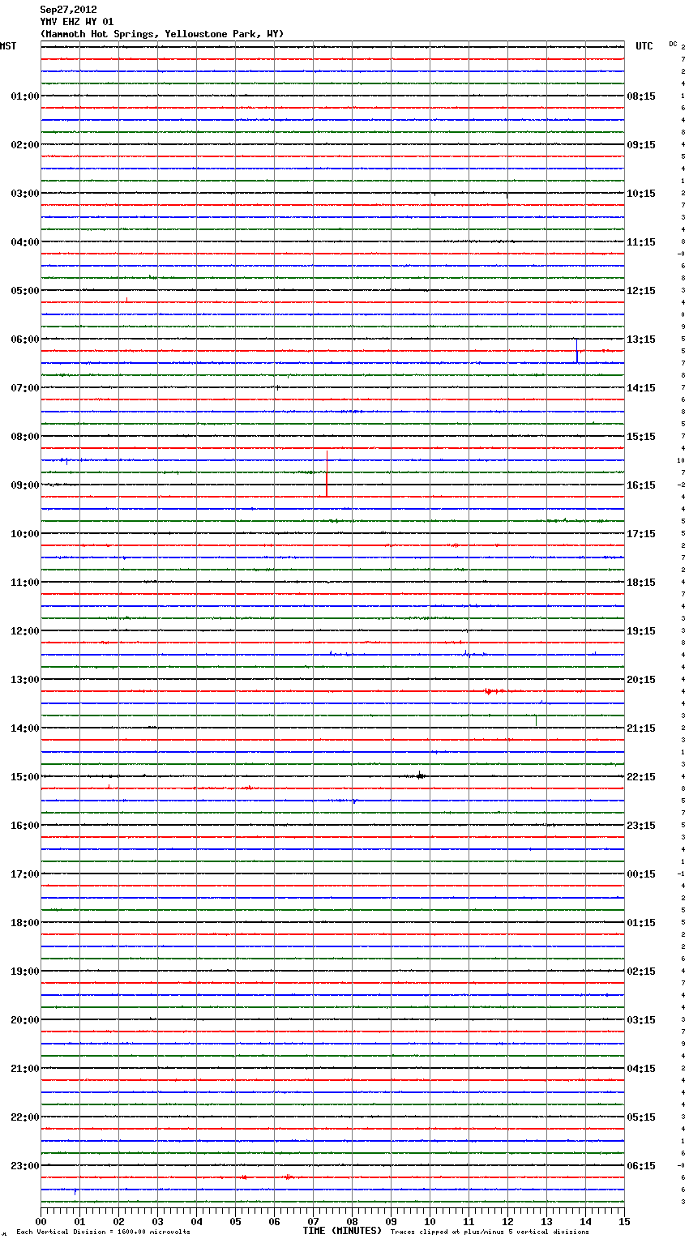Click the blue spike on the 06:00 MST rows

pyautogui.click(x=576, y=351)
